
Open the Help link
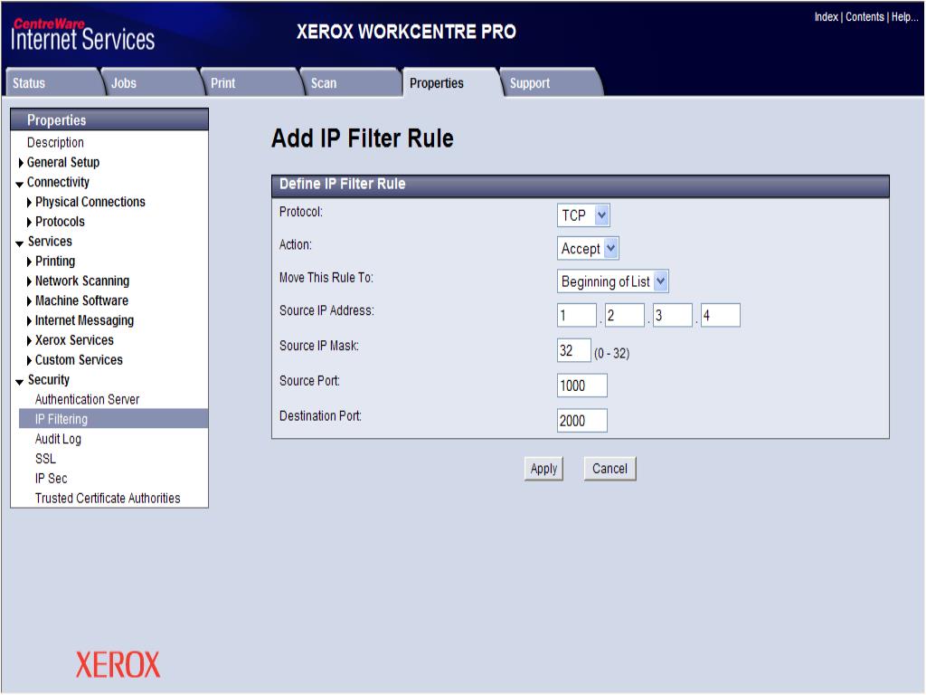click(904, 17)
